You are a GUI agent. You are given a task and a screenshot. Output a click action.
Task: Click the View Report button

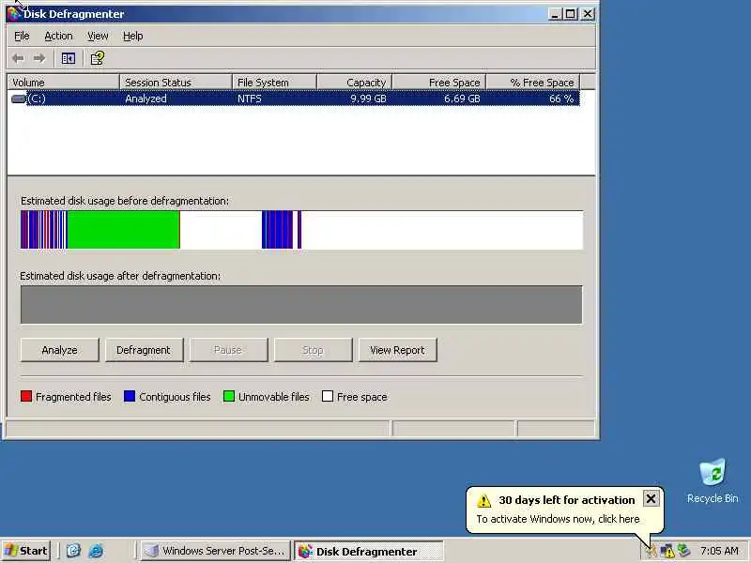(397, 350)
